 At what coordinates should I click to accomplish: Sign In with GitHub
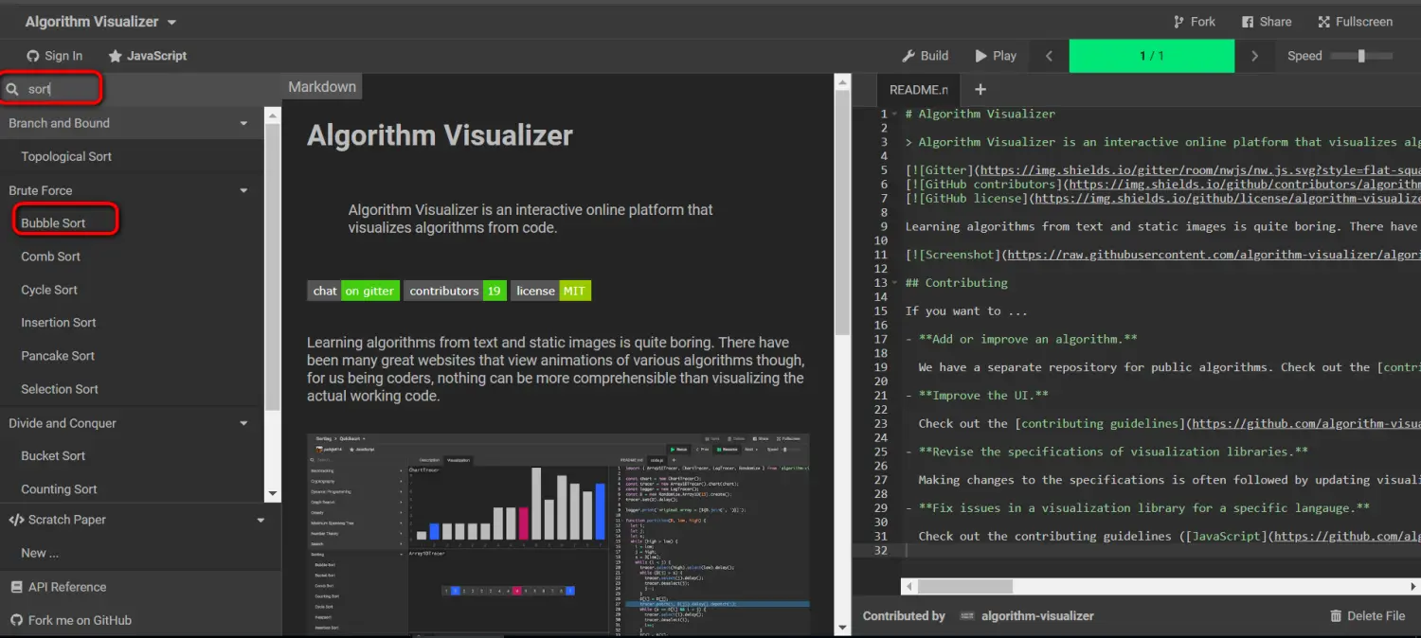point(54,56)
